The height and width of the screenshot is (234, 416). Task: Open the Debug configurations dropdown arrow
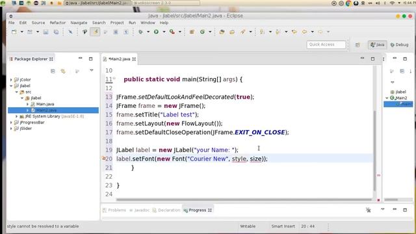pos(148,32)
